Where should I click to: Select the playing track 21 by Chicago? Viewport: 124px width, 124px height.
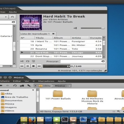click(x=61, y=53)
